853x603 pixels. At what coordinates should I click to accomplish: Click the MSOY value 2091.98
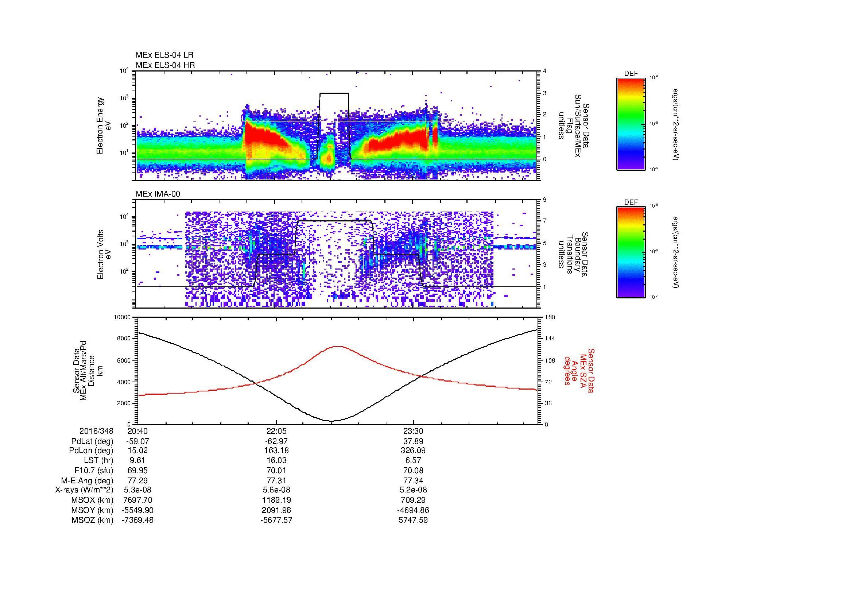pyautogui.click(x=276, y=510)
